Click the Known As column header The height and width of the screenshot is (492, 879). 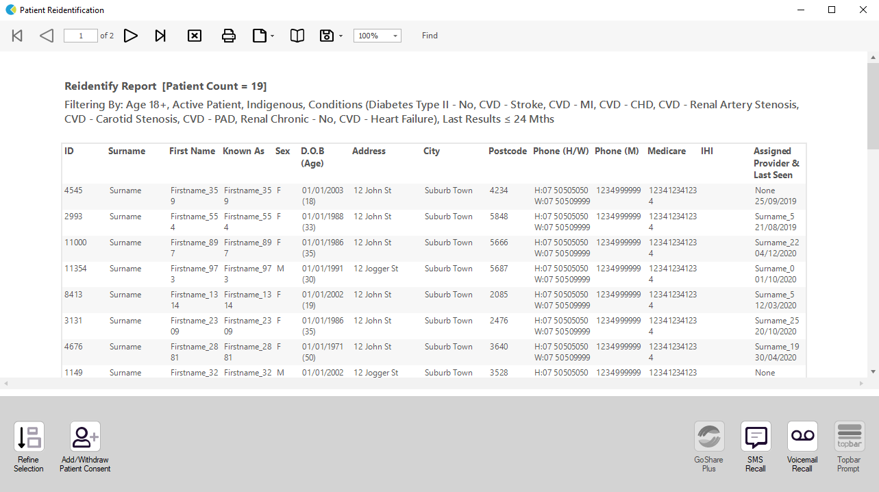point(243,151)
